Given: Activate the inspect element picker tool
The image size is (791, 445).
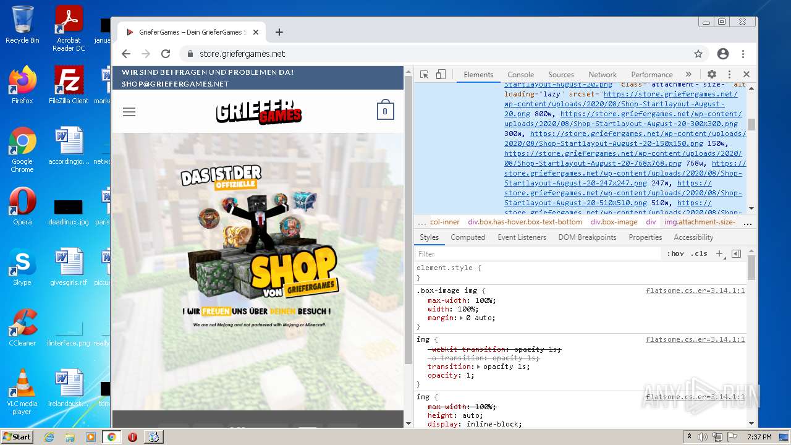Looking at the screenshot, I should 424,74.
